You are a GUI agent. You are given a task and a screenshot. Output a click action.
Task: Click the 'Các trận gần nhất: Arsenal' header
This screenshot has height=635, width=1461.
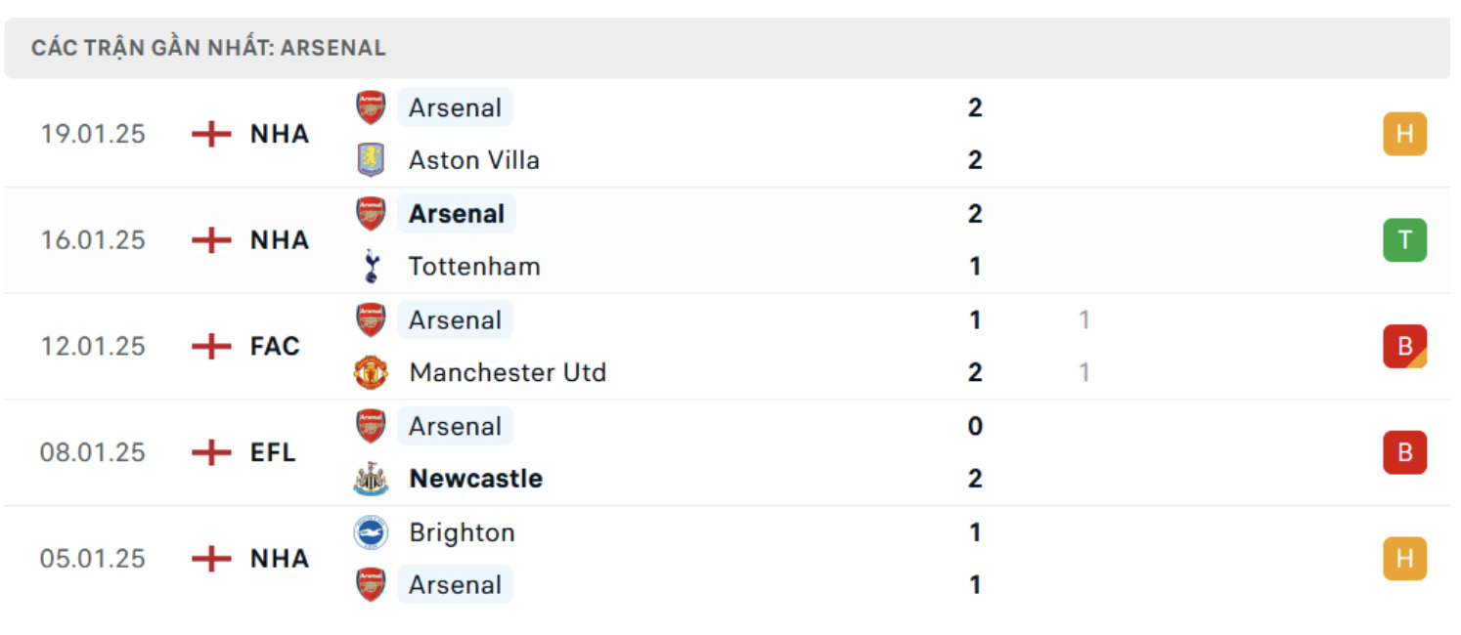click(208, 48)
